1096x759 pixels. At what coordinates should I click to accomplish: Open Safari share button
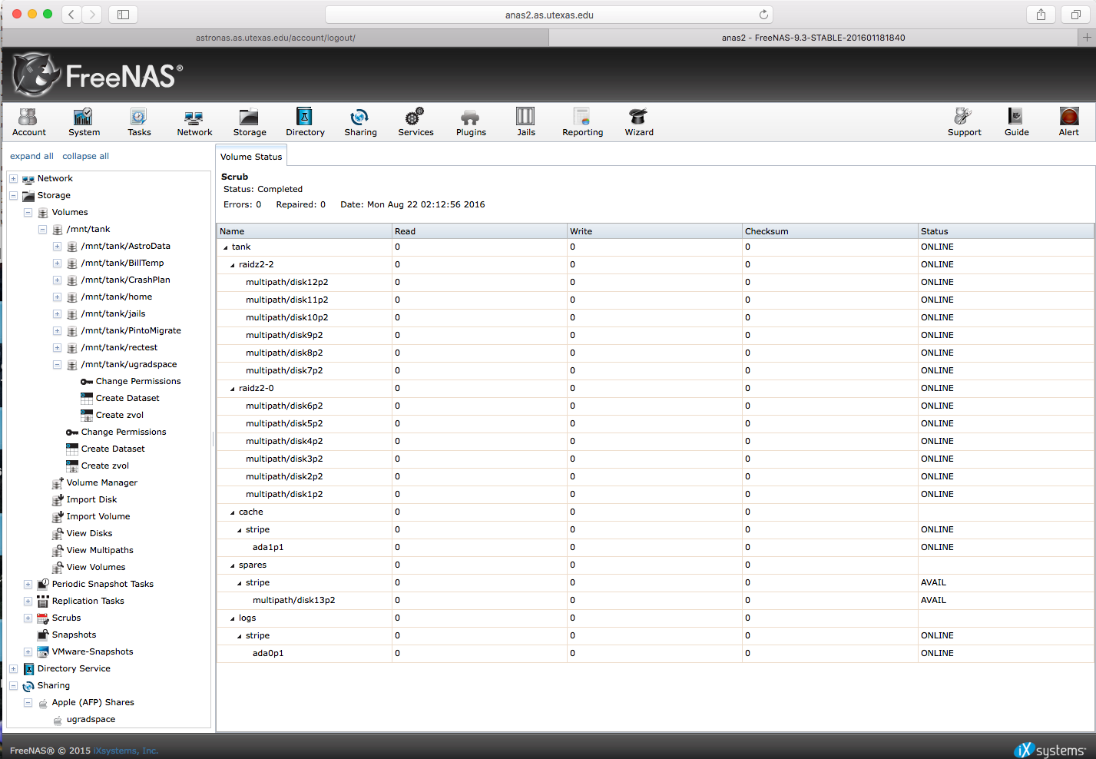[x=1041, y=14]
